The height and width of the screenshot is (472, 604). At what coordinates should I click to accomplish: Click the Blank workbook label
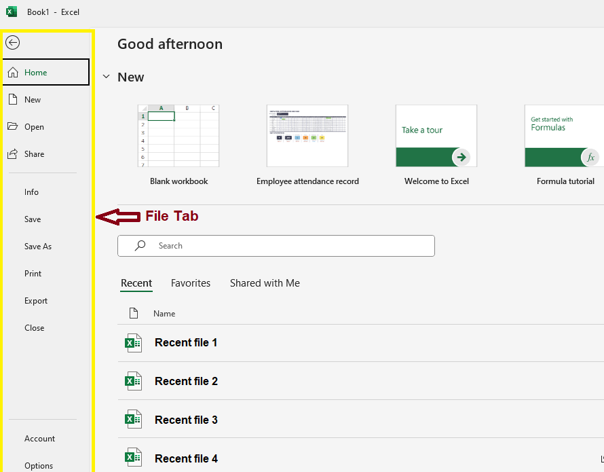coord(178,181)
